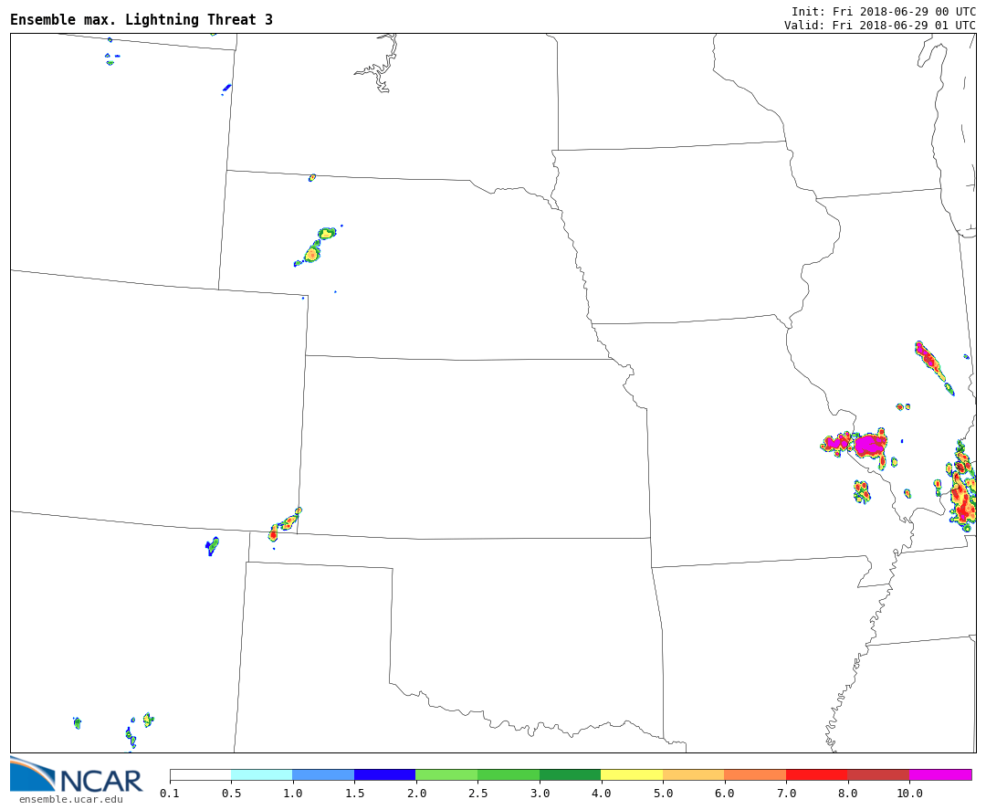
Task: Select the orange swatch between 6.0 and 7.0
Action: click(x=754, y=774)
